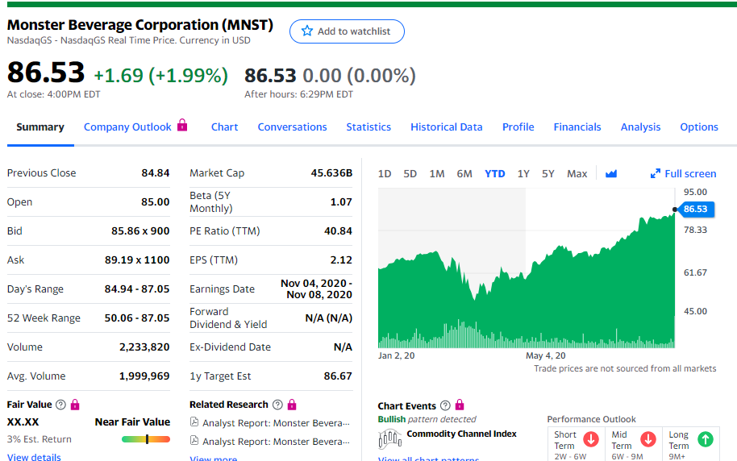
Task: Click the Add to watchlist button
Action: [347, 31]
